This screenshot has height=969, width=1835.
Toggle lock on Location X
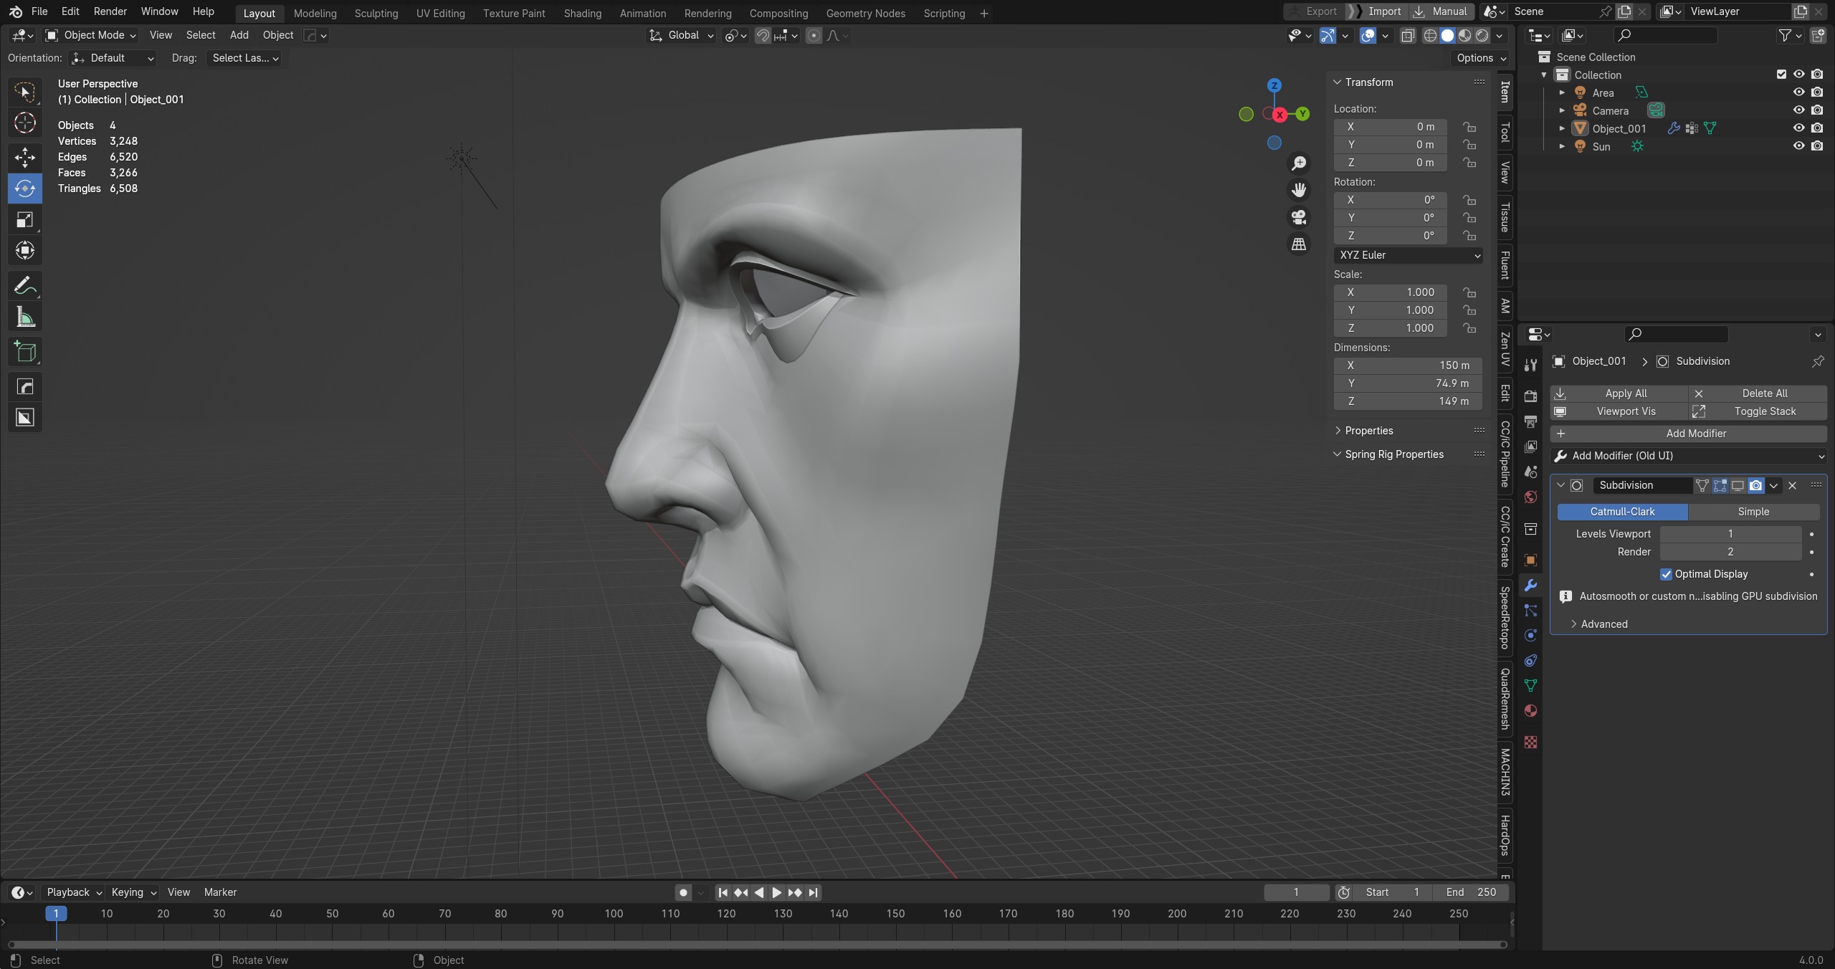[x=1469, y=127]
